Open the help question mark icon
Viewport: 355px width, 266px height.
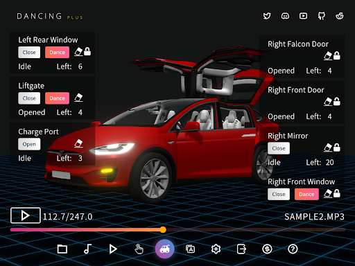point(293,249)
